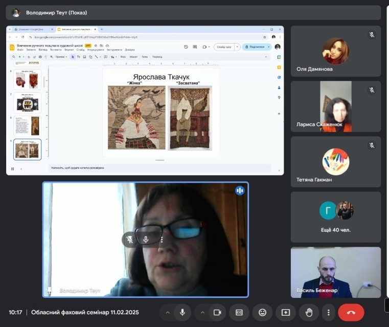Mute the microphone on the pinned tile overlay
The image size is (389, 327).
coord(146,239)
